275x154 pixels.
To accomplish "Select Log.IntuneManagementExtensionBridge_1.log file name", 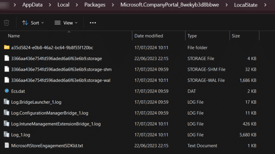I will 56,124.
